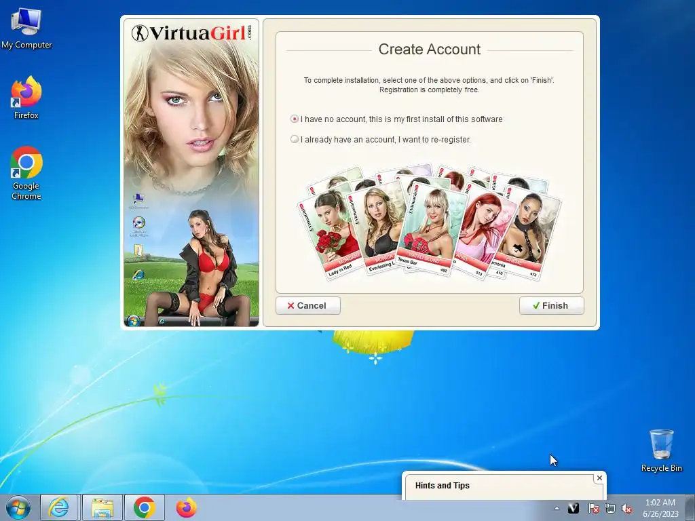Open Google Chrome desktop shortcut
Screen dimensions: 695x521
26,173
